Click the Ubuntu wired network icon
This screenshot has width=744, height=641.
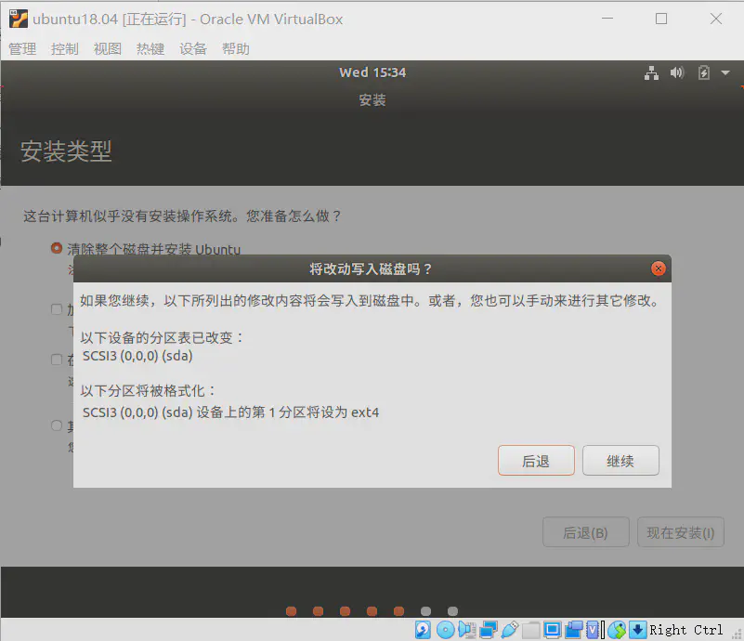(x=652, y=72)
